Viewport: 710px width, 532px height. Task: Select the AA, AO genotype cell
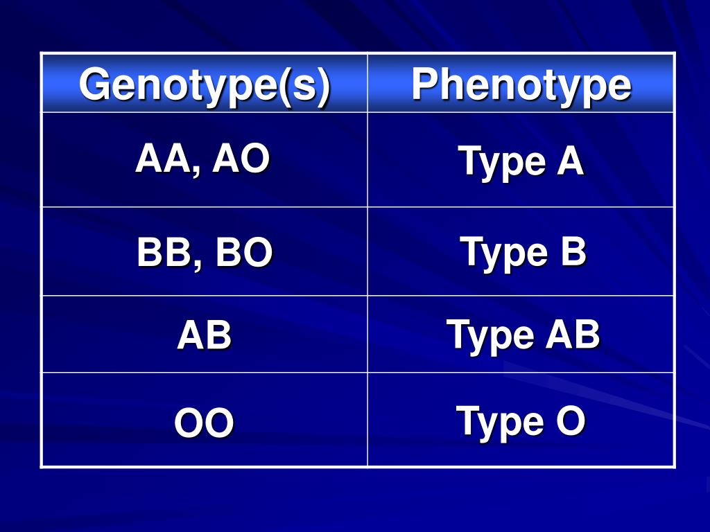205,160
